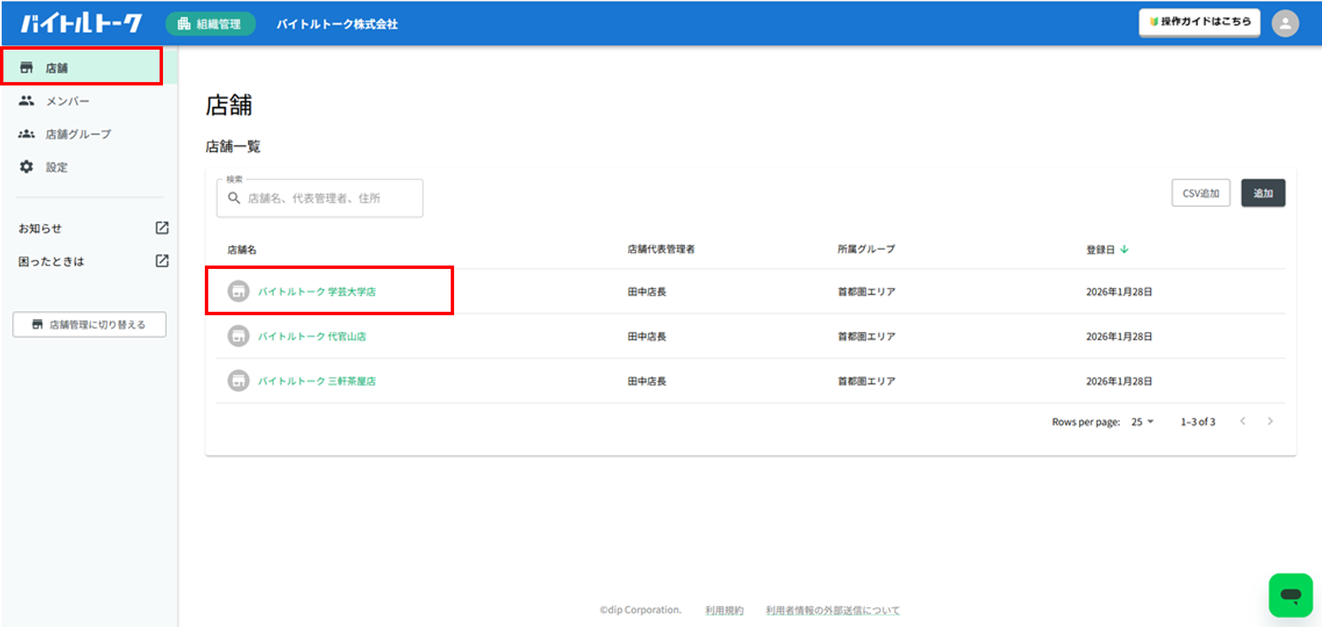The image size is (1322, 627).
Task: Click 首都圏エリア in 代官山店 row
Action: coord(866,336)
